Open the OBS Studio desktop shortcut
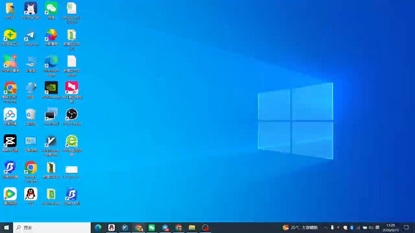This screenshot has height=233, width=415. coord(72,116)
